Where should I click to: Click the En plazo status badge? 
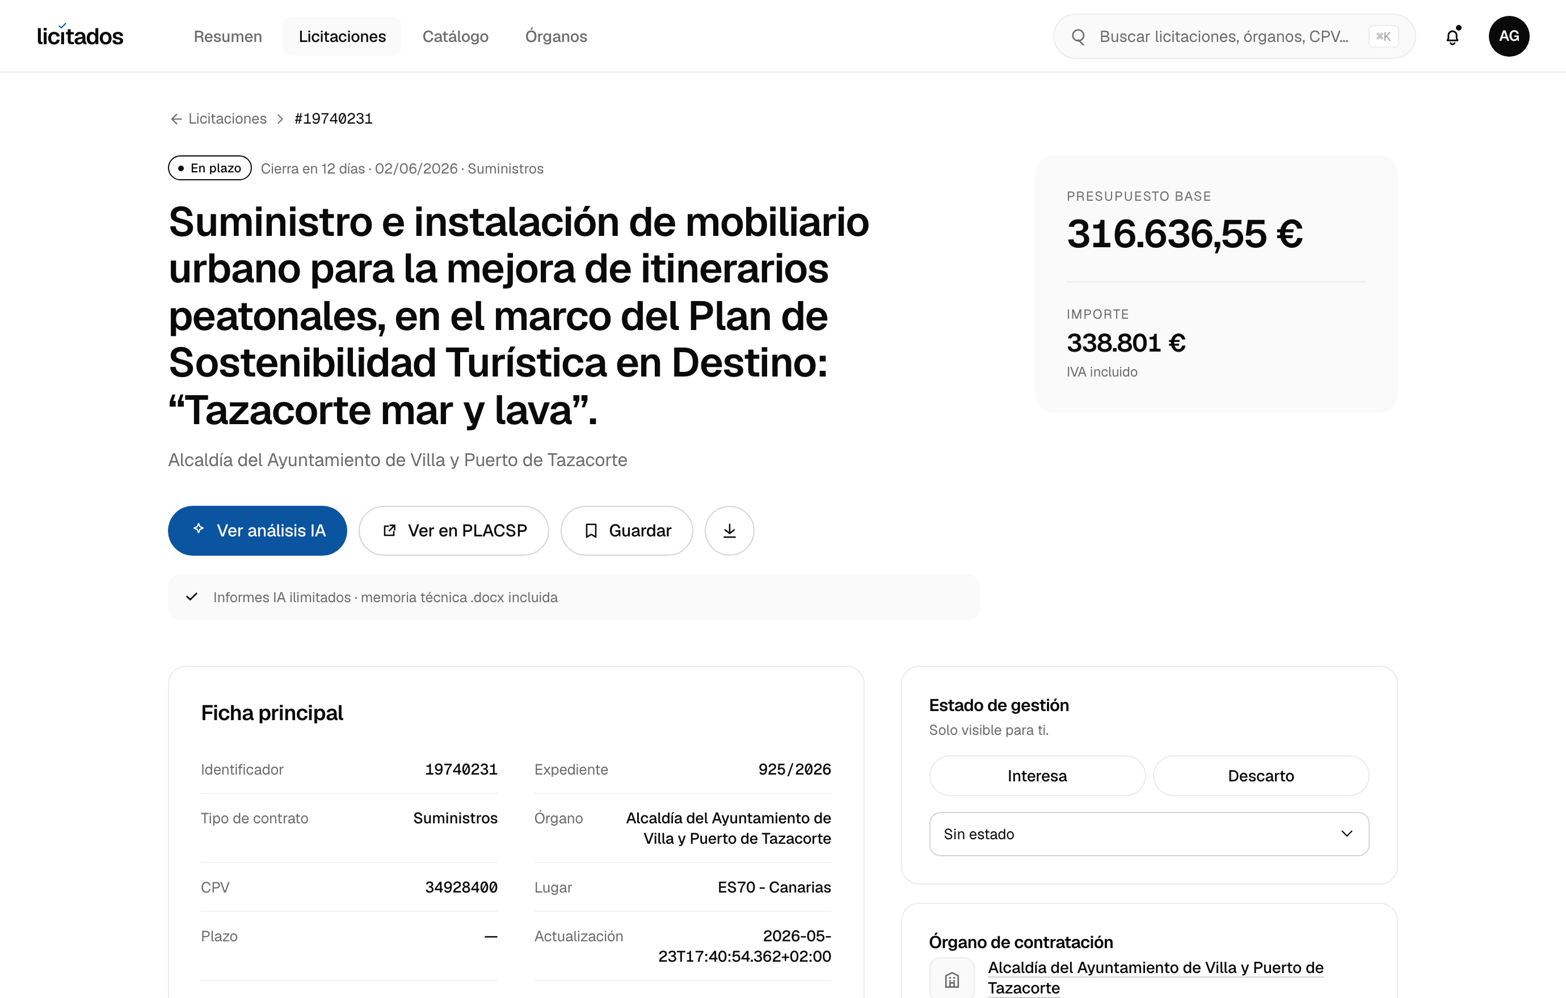click(x=209, y=168)
